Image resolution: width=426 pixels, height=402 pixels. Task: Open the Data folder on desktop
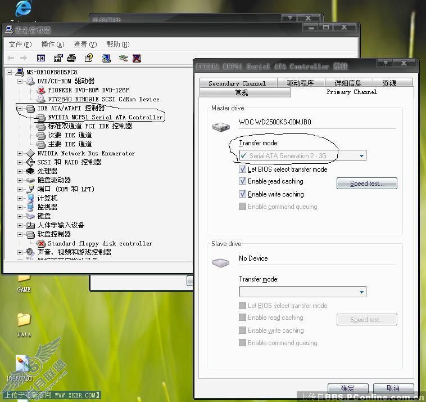pos(24,320)
